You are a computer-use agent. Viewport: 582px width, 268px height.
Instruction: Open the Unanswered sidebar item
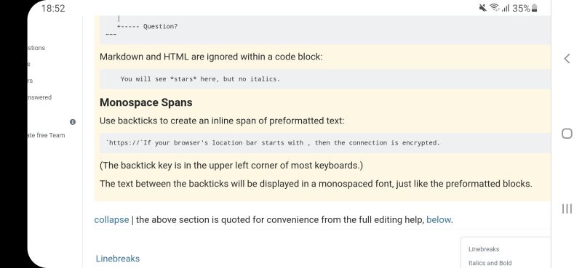tap(40, 97)
